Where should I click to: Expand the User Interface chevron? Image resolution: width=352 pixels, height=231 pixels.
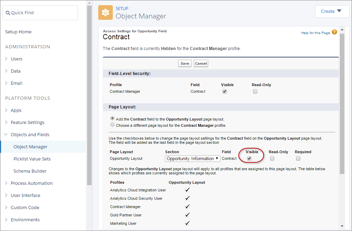point(6,195)
